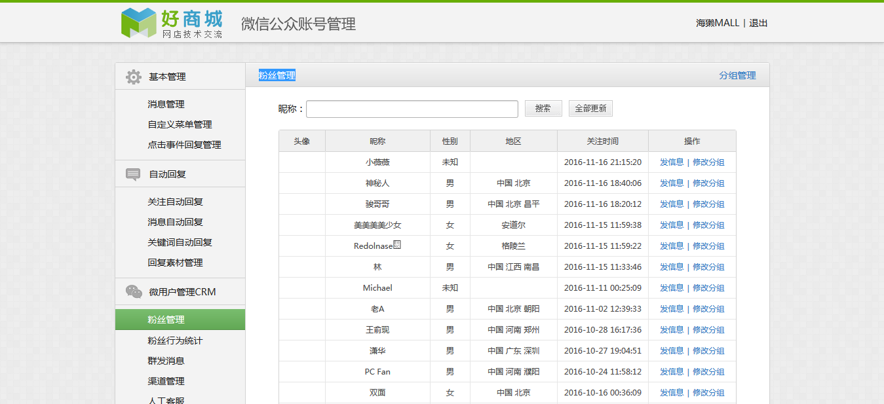Click the 基本管理 section header

click(x=180, y=77)
